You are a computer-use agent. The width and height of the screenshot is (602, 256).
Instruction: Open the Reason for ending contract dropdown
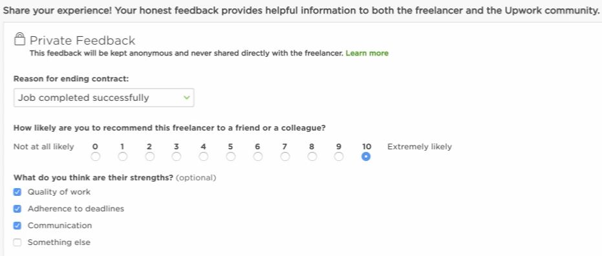click(103, 98)
